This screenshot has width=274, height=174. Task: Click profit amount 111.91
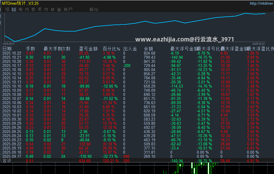[x=85, y=61]
